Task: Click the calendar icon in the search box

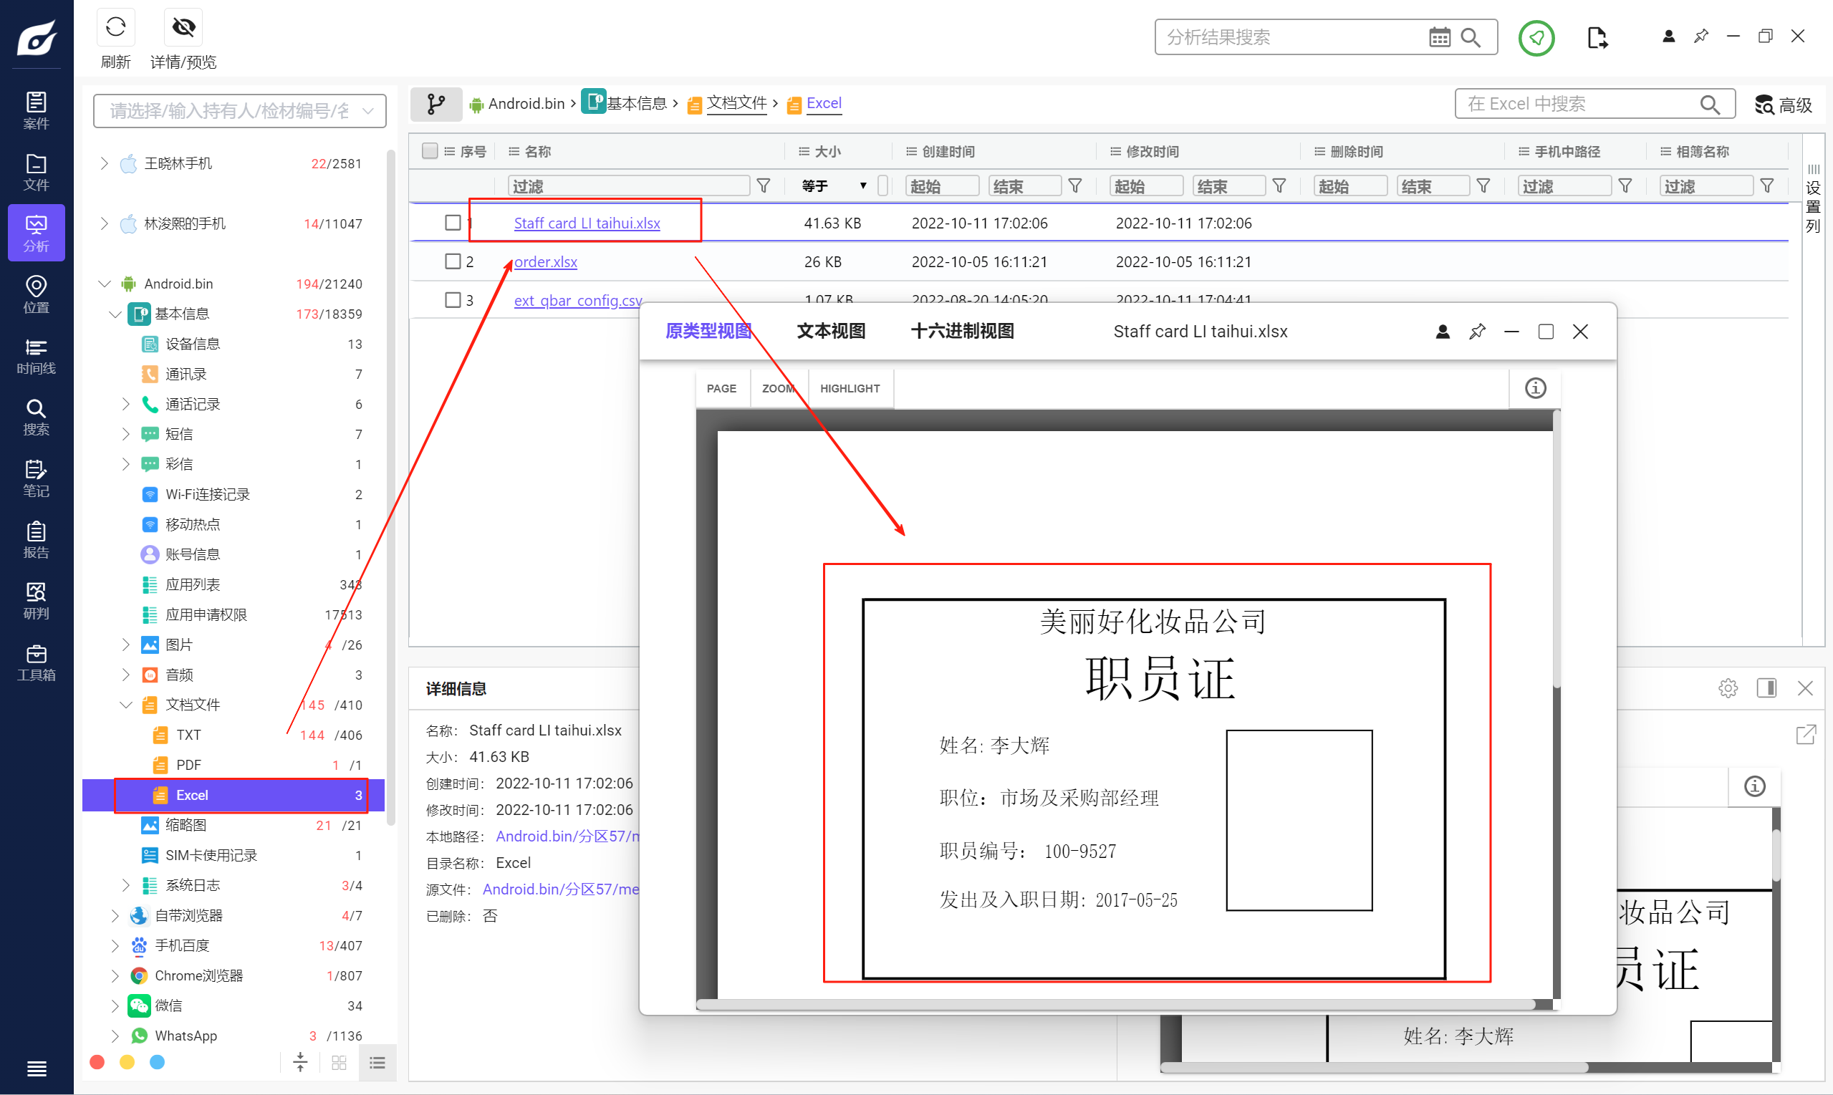Action: click(1439, 37)
